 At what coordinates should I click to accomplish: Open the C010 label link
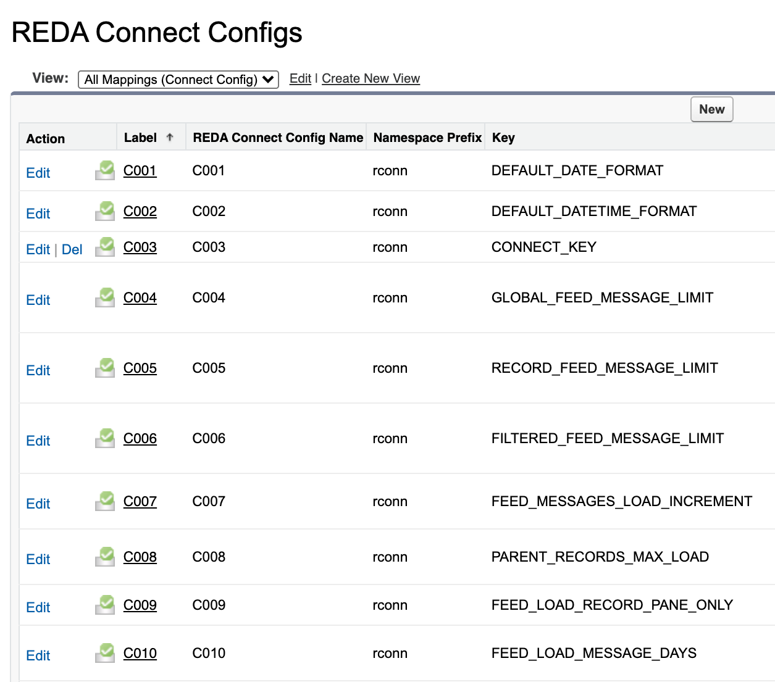tap(140, 653)
